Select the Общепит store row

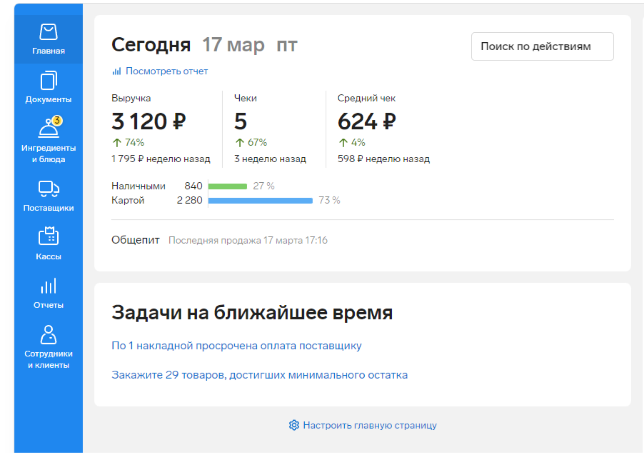(x=362, y=240)
